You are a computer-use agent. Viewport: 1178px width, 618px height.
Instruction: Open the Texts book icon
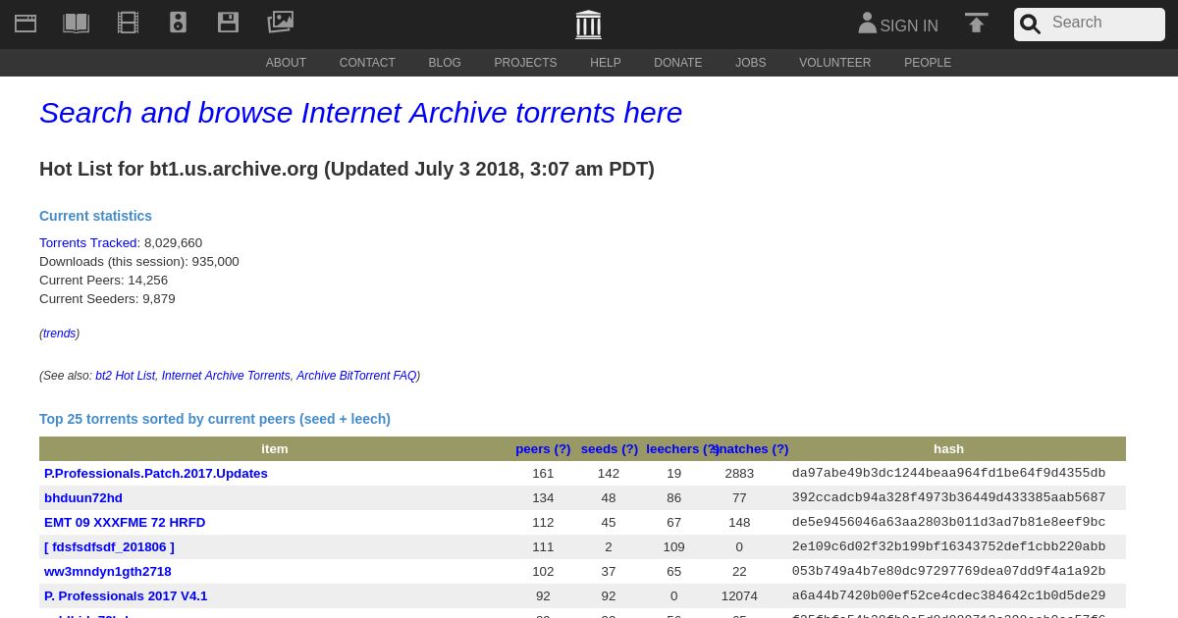77,23
